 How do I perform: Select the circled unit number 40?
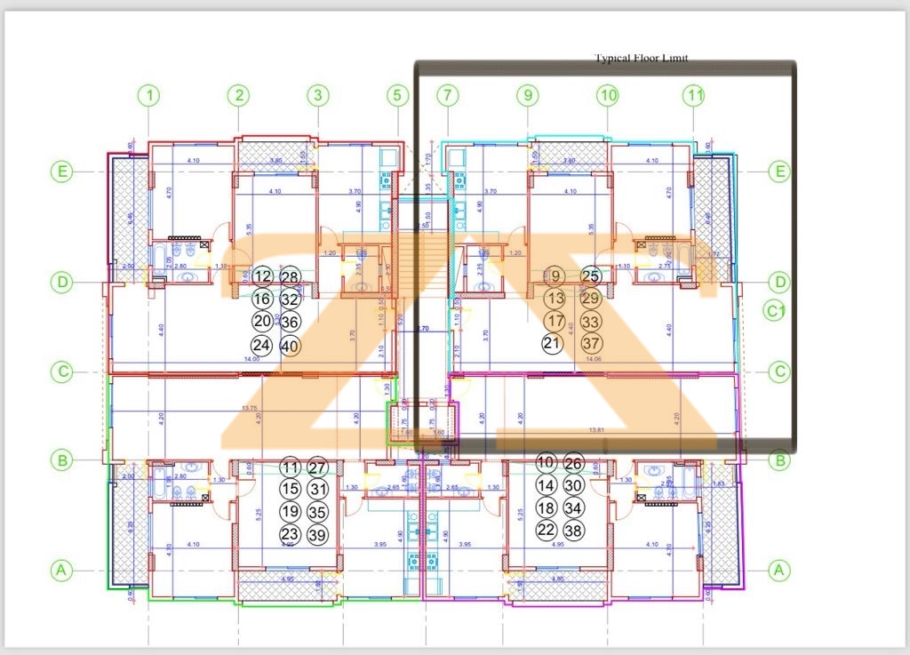[x=290, y=345]
